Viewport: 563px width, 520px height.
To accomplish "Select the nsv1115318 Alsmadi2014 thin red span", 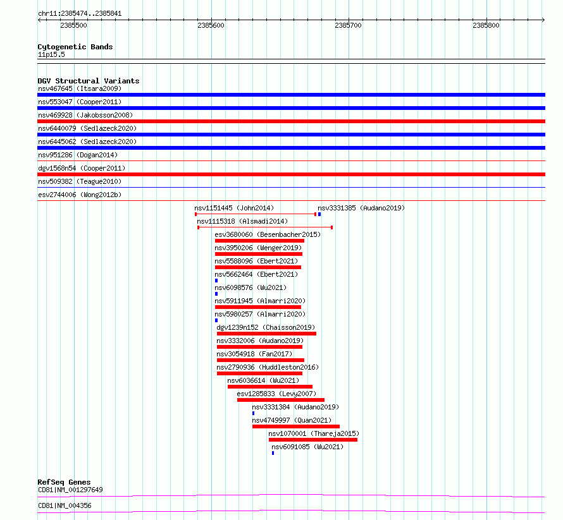I will [x=265, y=227].
